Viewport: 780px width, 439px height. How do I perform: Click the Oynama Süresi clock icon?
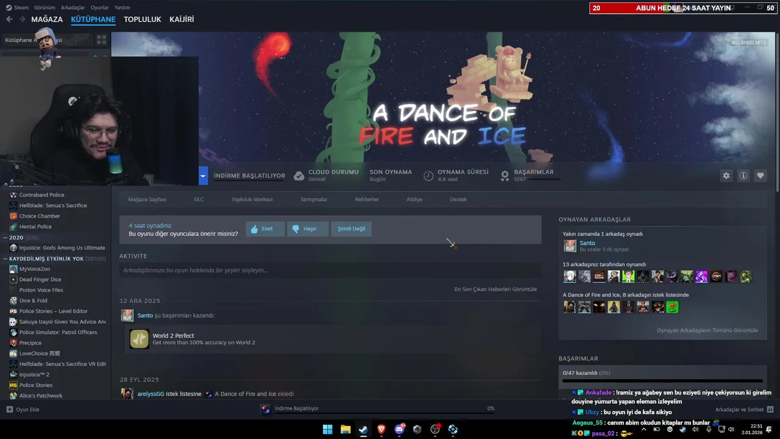428,176
